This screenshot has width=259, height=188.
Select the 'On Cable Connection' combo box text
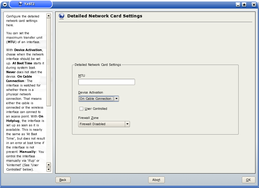[x=96, y=99]
